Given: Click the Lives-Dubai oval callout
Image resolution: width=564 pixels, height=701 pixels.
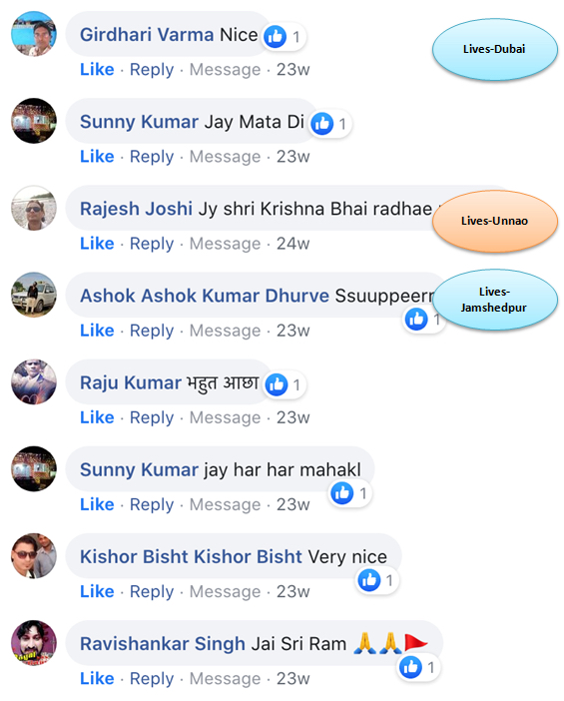Looking at the screenshot, I should click(x=495, y=49).
